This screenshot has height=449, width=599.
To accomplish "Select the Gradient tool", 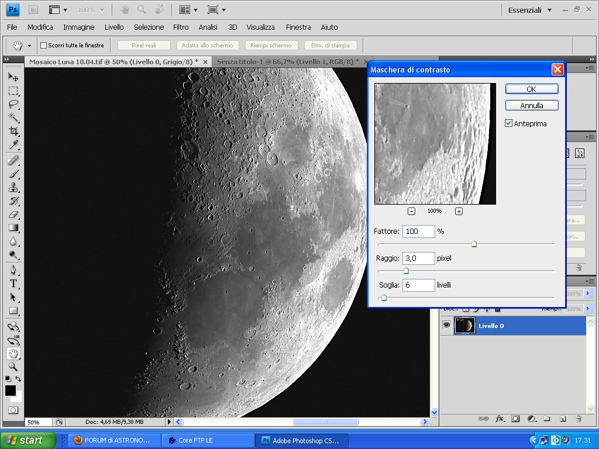I will tap(13, 227).
